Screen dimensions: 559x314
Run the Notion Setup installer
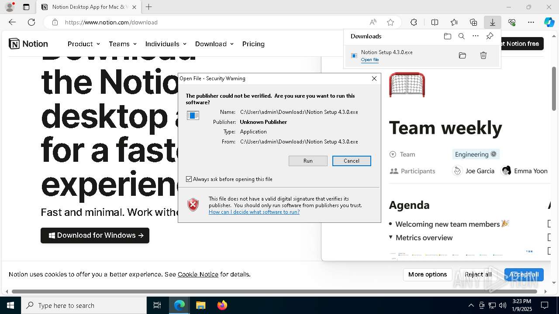click(308, 161)
